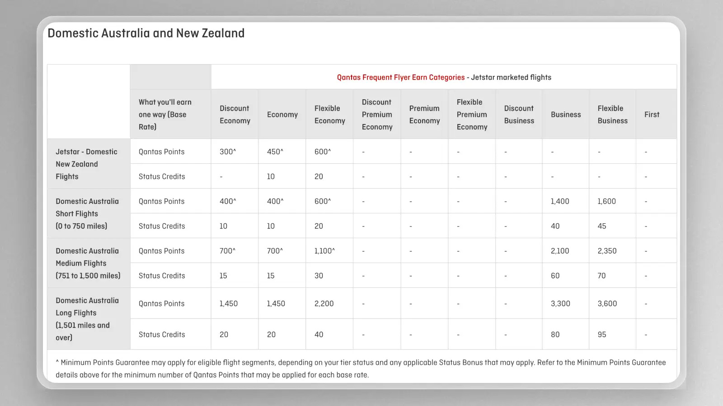
Task: Click the 2,100 Business points cell
Action: pos(566,251)
